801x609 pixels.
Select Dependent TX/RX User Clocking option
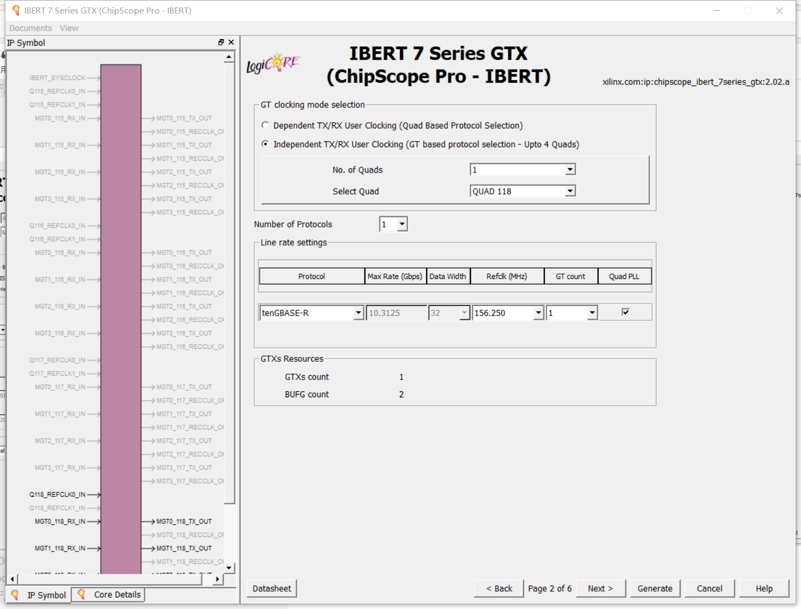(265, 125)
